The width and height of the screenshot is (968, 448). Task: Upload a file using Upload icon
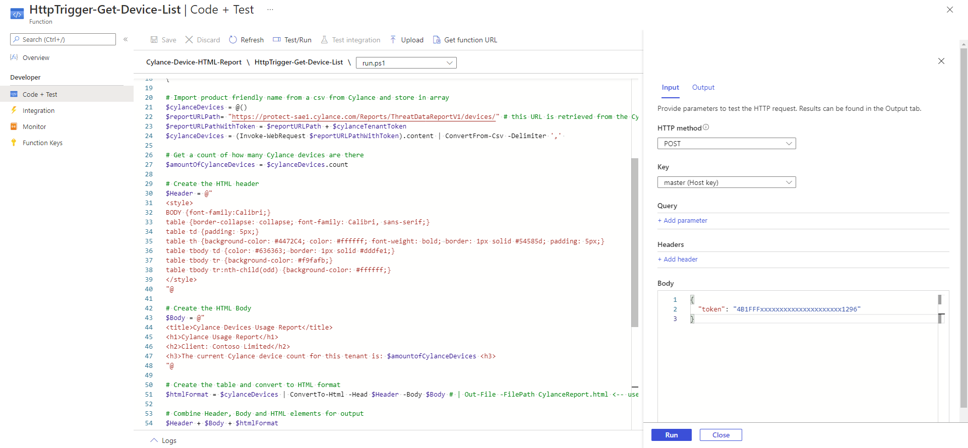(393, 40)
